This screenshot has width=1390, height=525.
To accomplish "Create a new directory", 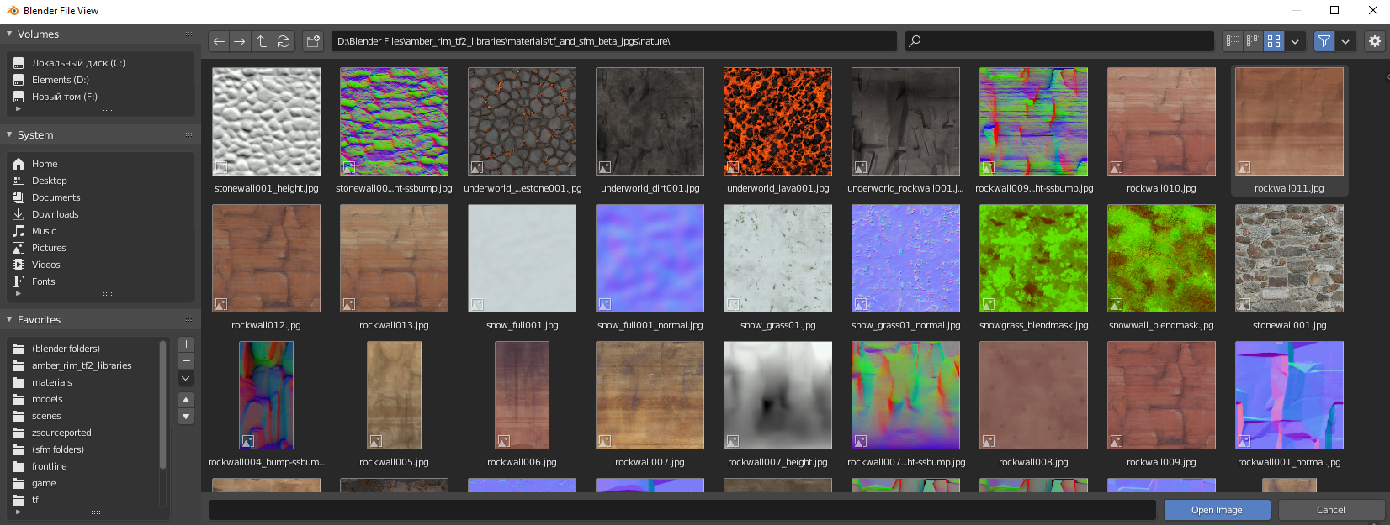I will click(313, 41).
